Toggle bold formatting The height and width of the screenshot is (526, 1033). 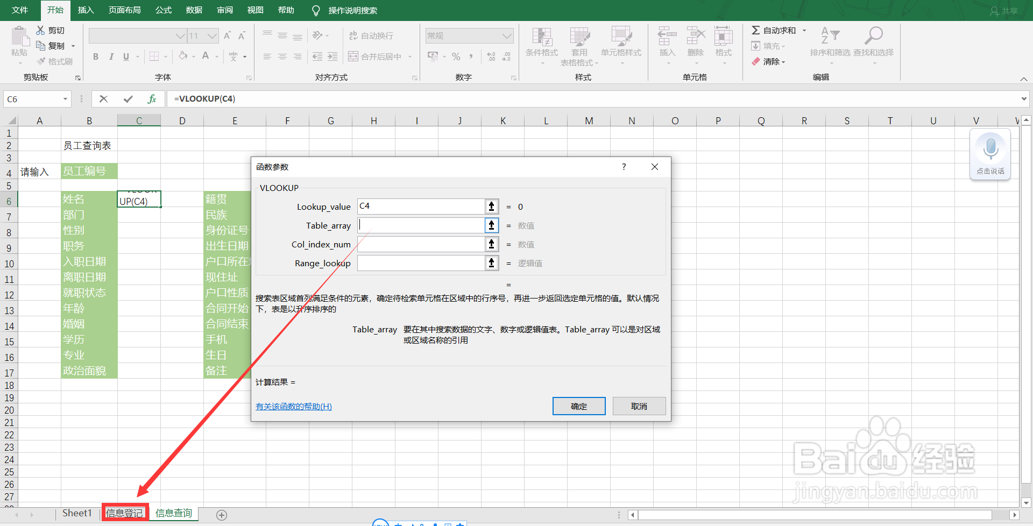coord(96,56)
